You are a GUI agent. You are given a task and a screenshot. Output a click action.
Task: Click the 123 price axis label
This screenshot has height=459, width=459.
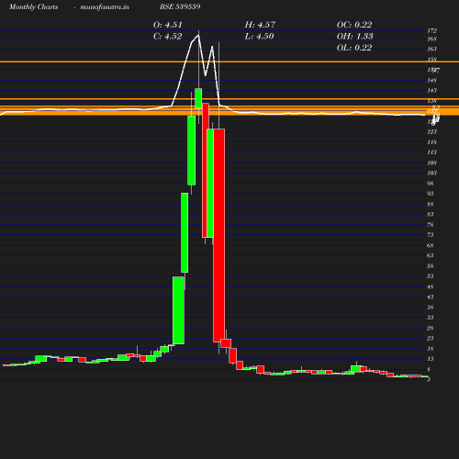(432, 131)
